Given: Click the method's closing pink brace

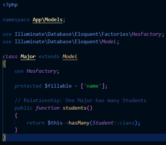Looking at the screenshot, I should coord(16,130).
